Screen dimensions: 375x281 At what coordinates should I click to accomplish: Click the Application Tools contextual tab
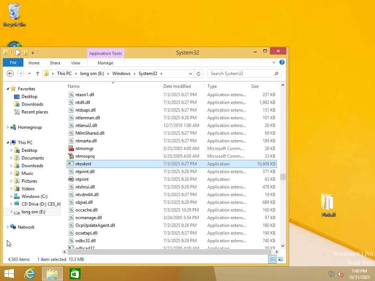pyautogui.click(x=105, y=53)
